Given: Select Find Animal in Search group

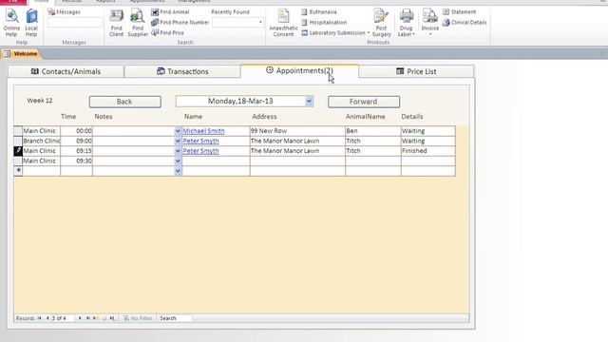Looking at the screenshot, I should pyautogui.click(x=170, y=12).
